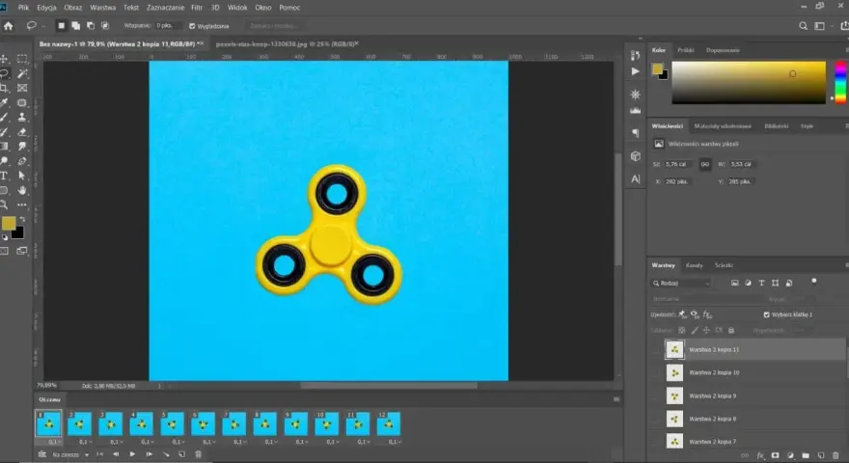This screenshot has height=463, width=849.
Task: Duplicate the selected frame in the timeline
Action: pyautogui.click(x=182, y=454)
